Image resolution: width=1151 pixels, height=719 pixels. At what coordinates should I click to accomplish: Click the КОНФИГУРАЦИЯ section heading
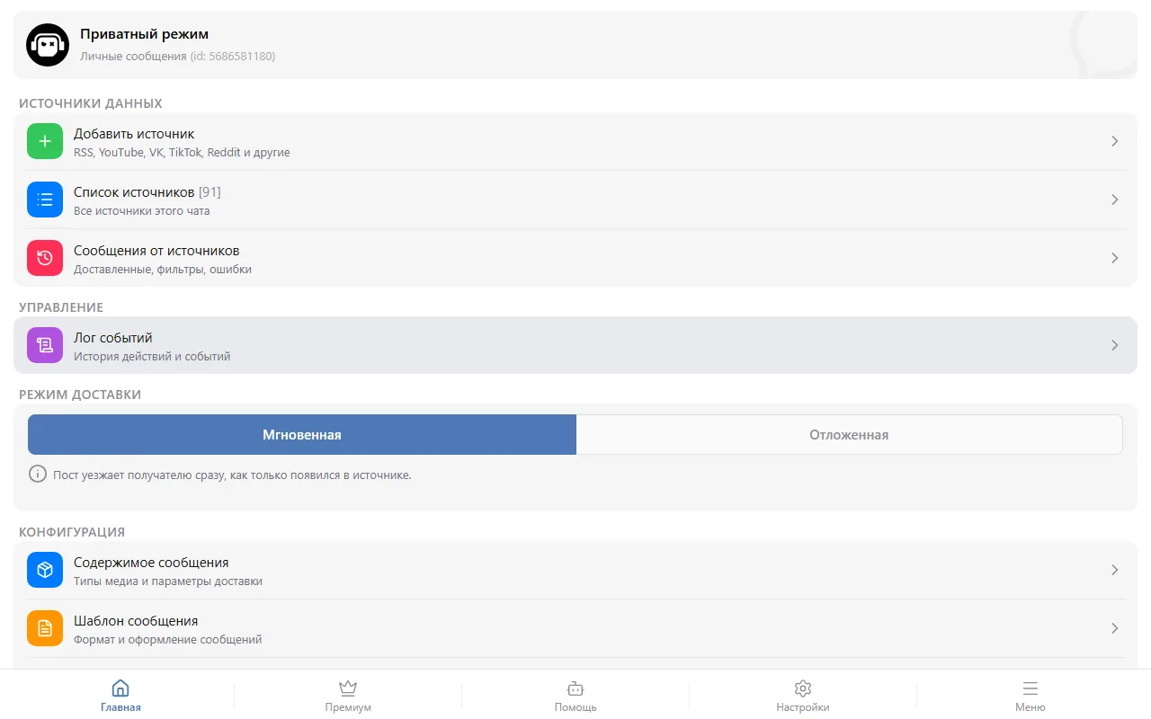pos(72,532)
